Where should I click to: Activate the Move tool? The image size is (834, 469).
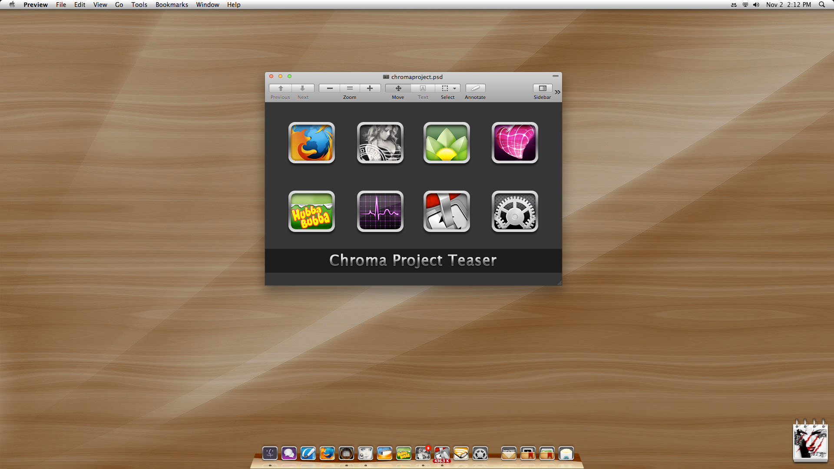click(398, 88)
